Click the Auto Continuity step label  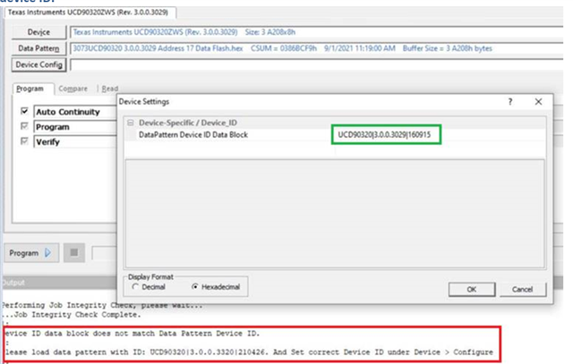[x=68, y=112]
